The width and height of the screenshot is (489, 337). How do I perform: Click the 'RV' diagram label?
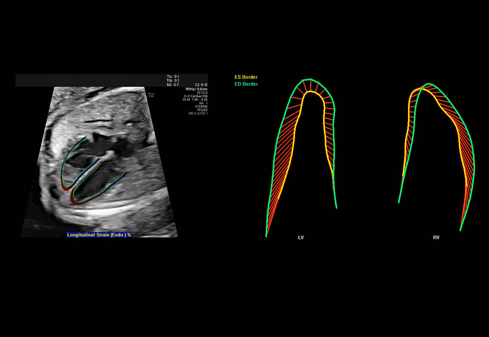[436, 238]
